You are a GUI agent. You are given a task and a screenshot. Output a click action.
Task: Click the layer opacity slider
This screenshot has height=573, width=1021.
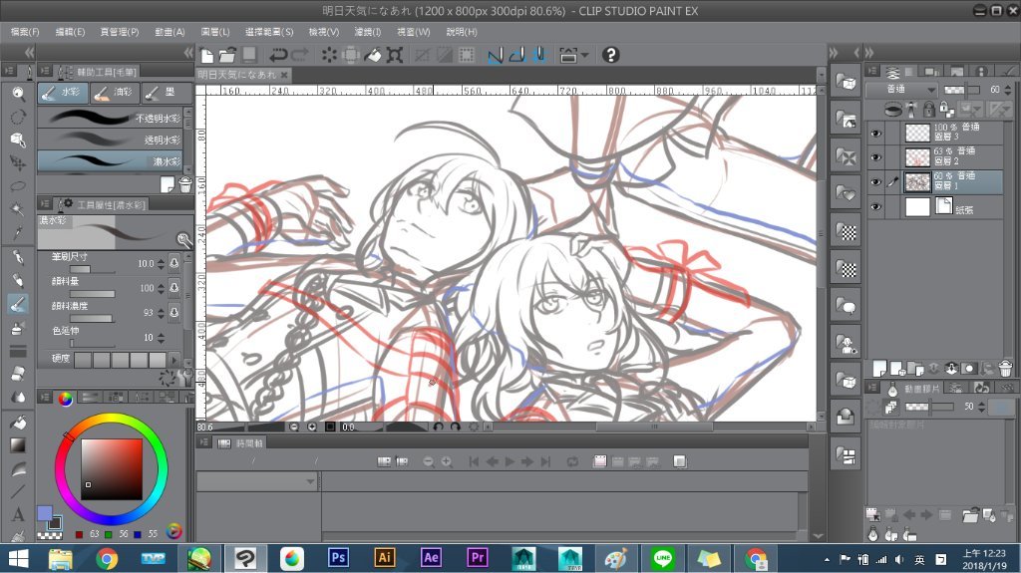point(962,90)
